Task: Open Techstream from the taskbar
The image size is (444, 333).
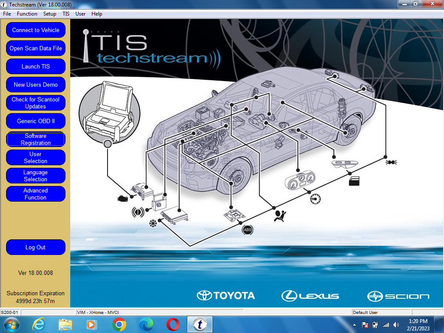Action: tap(199, 324)
